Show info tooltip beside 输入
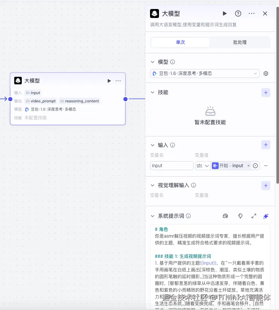This screenshot has height=310, width=279. [x=172, y=145]
